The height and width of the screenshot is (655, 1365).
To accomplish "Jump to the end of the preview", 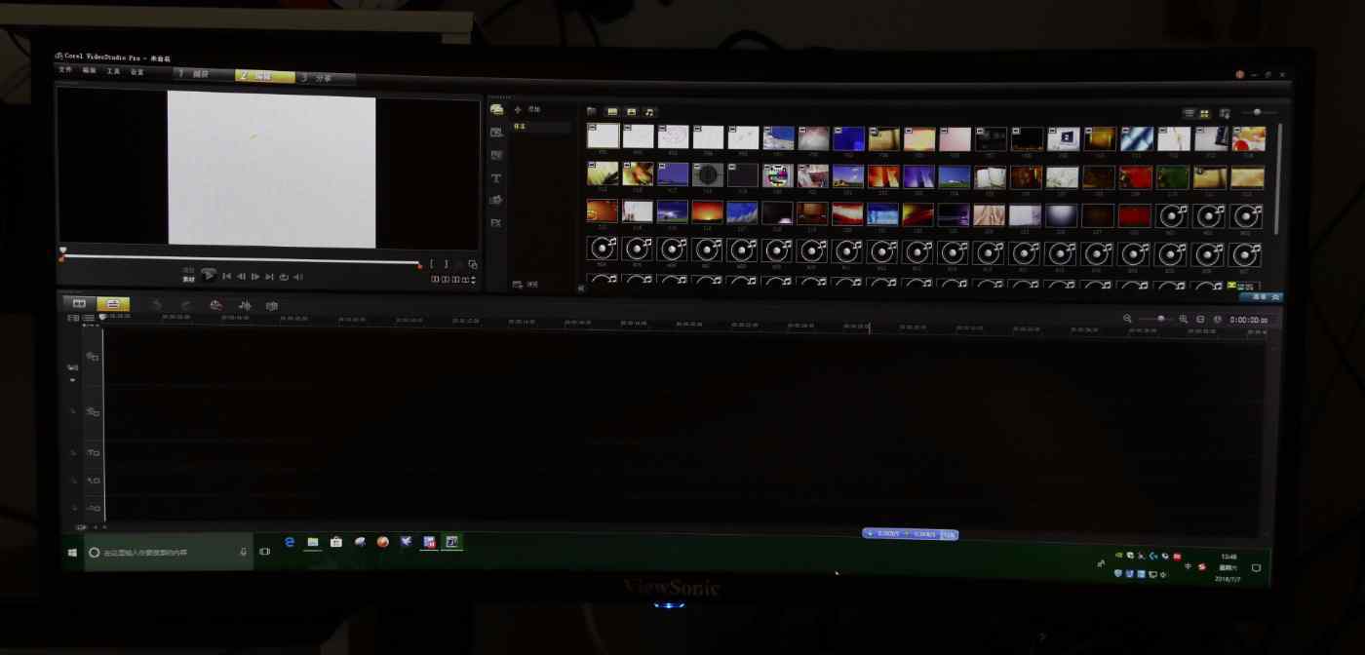I will point(269,277).
